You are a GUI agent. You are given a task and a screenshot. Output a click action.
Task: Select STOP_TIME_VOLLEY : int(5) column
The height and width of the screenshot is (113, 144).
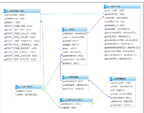click(x=20, y=37)
